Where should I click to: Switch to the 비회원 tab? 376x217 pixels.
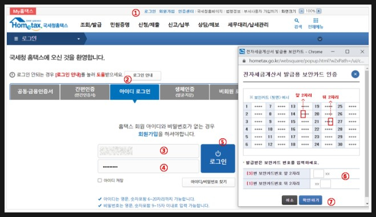224,92
